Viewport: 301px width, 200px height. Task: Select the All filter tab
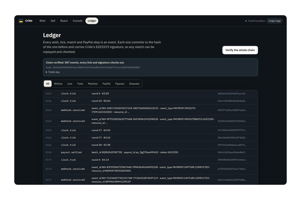tap(47, 84)
